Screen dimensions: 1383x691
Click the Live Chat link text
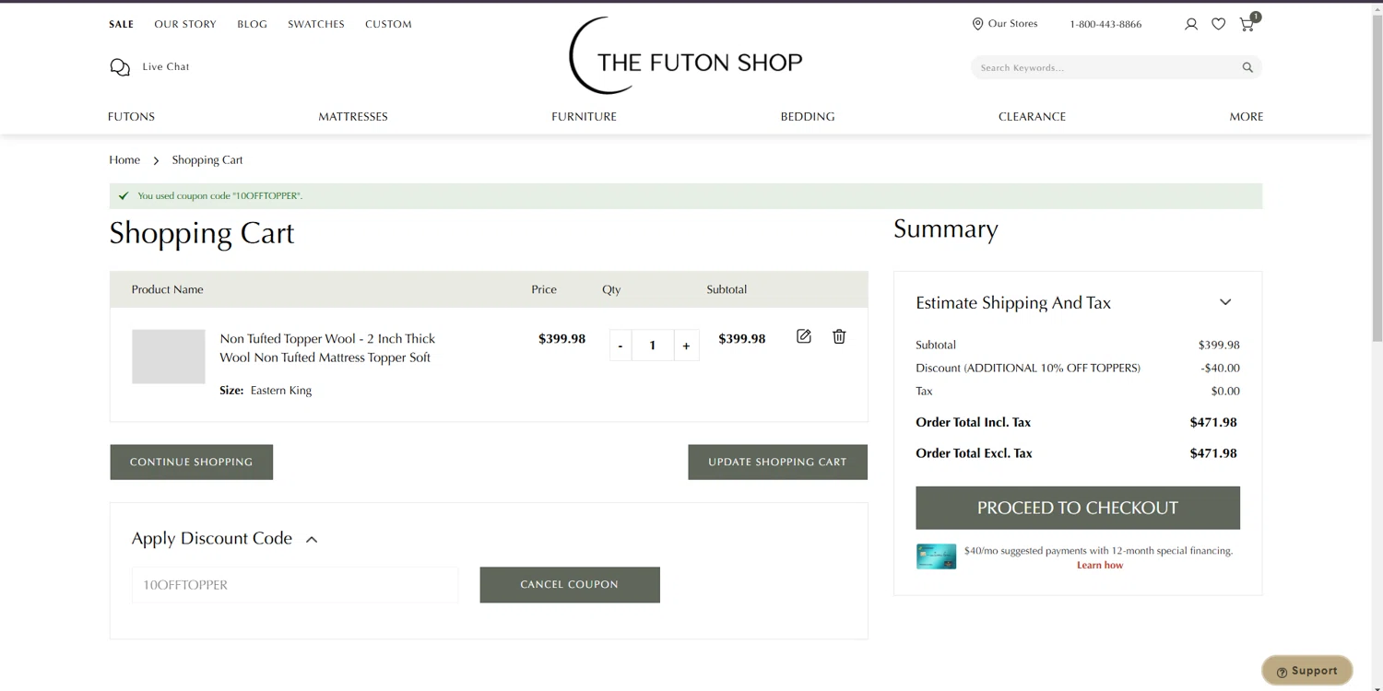point(166,66)
